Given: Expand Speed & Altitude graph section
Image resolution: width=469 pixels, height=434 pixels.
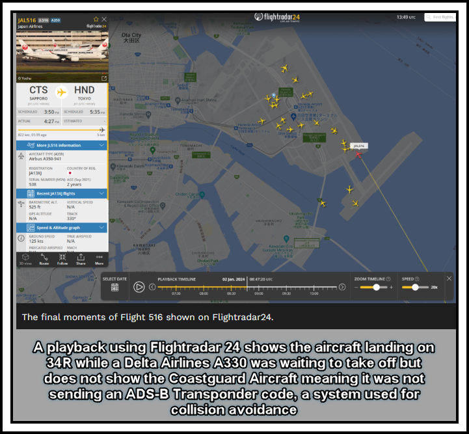Looking at the screenshot, I should pyautogui.click(x=62, y=228).
